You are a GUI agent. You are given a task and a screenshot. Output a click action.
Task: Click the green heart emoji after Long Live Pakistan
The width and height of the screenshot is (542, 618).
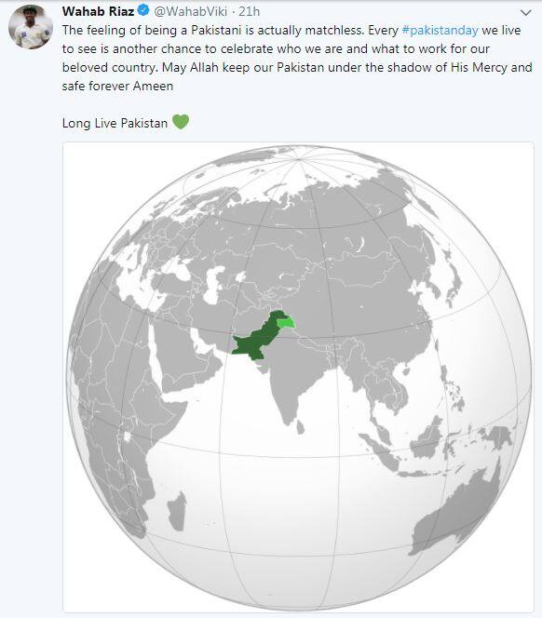pos(181,122)
